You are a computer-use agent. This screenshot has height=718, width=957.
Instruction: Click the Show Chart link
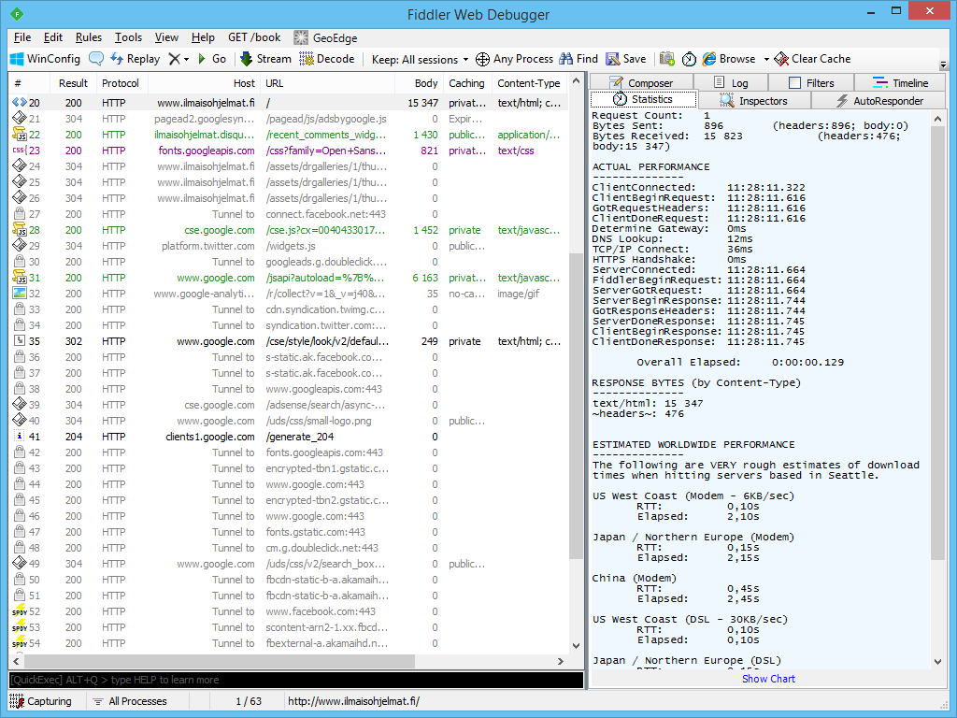768,679
